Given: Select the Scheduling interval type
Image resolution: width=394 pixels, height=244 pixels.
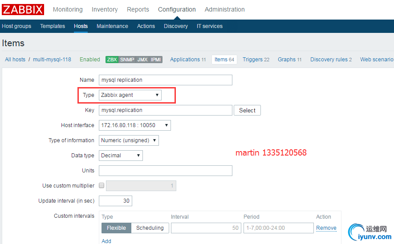Looking at the screenshot, I should point(150,228).
